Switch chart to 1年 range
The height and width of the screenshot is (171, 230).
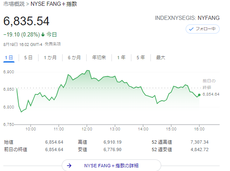click(x=121, y=58)
